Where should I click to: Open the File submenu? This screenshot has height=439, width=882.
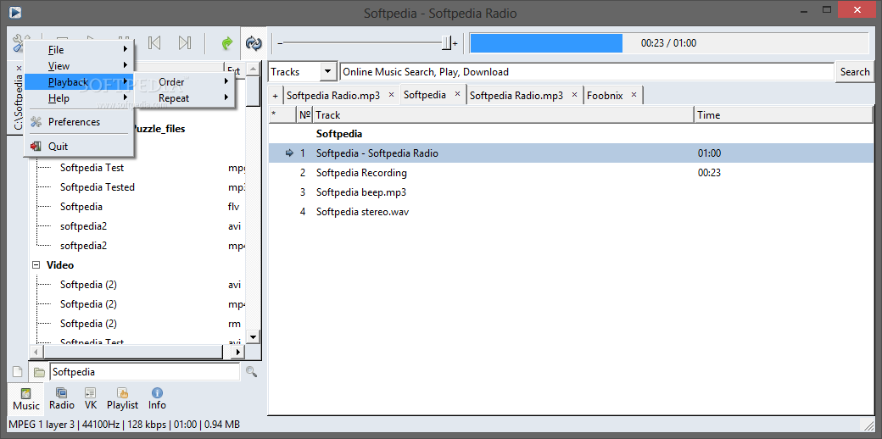pos(79,49)
